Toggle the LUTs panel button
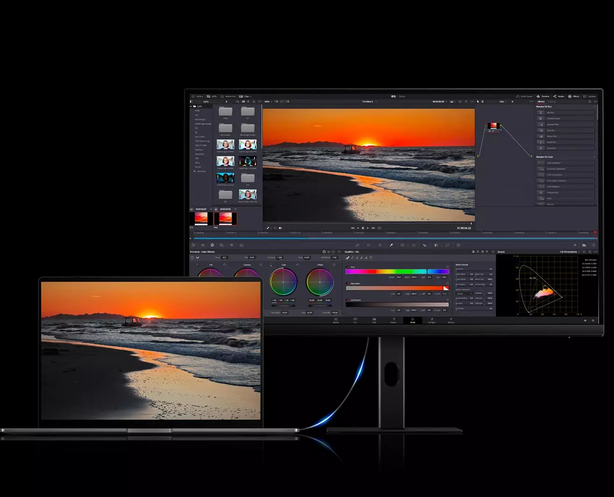This screenshot has width=614, height=497. (x=212, y=96)
